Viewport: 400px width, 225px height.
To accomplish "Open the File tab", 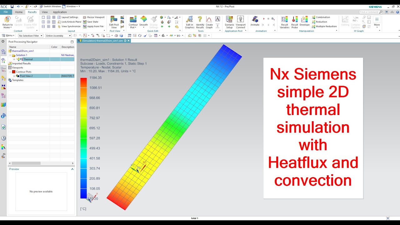I will [x=6, y=12].
